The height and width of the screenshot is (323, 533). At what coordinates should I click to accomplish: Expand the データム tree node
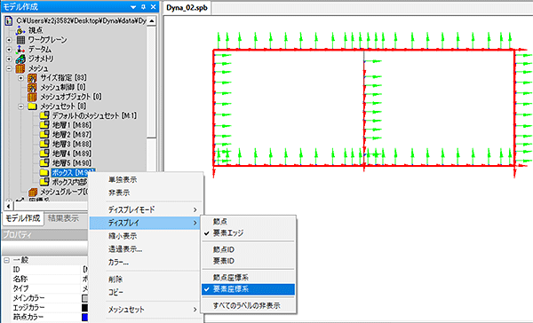click(9, 49)
